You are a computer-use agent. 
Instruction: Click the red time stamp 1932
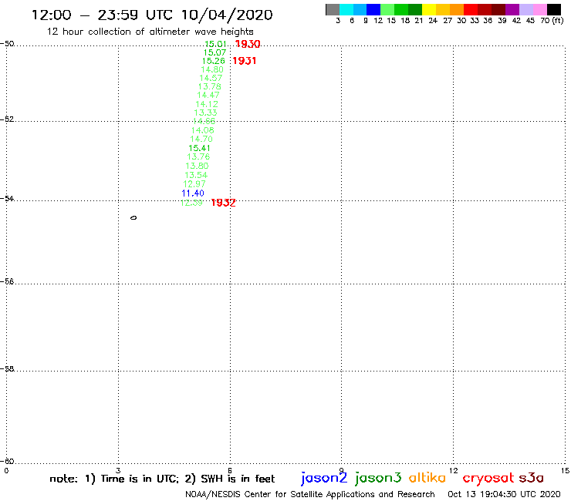[223, 203]
